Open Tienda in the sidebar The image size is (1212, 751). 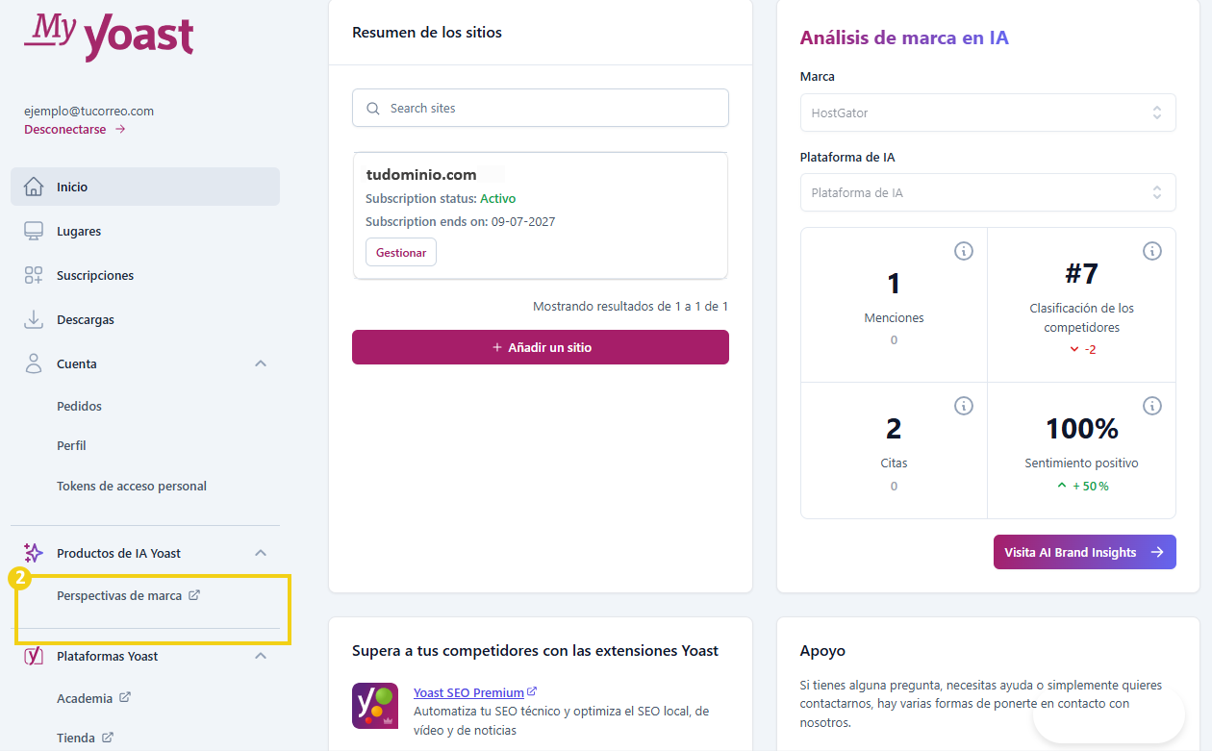(x=76, y=738)
